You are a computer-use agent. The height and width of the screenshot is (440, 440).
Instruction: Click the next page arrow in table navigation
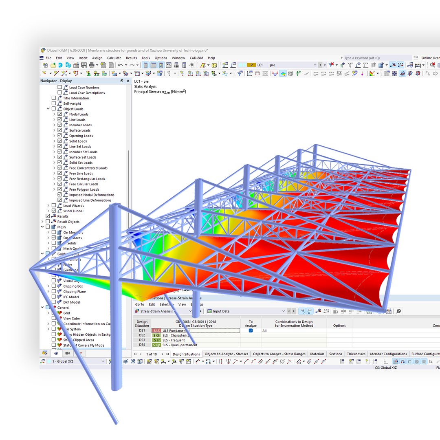[162, 354]
